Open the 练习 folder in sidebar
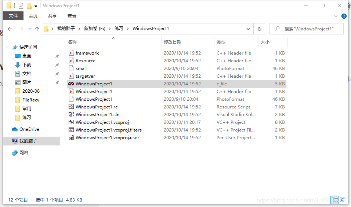Image resolution: width=351 pixels, height=207 pixels. coord(27,118)
